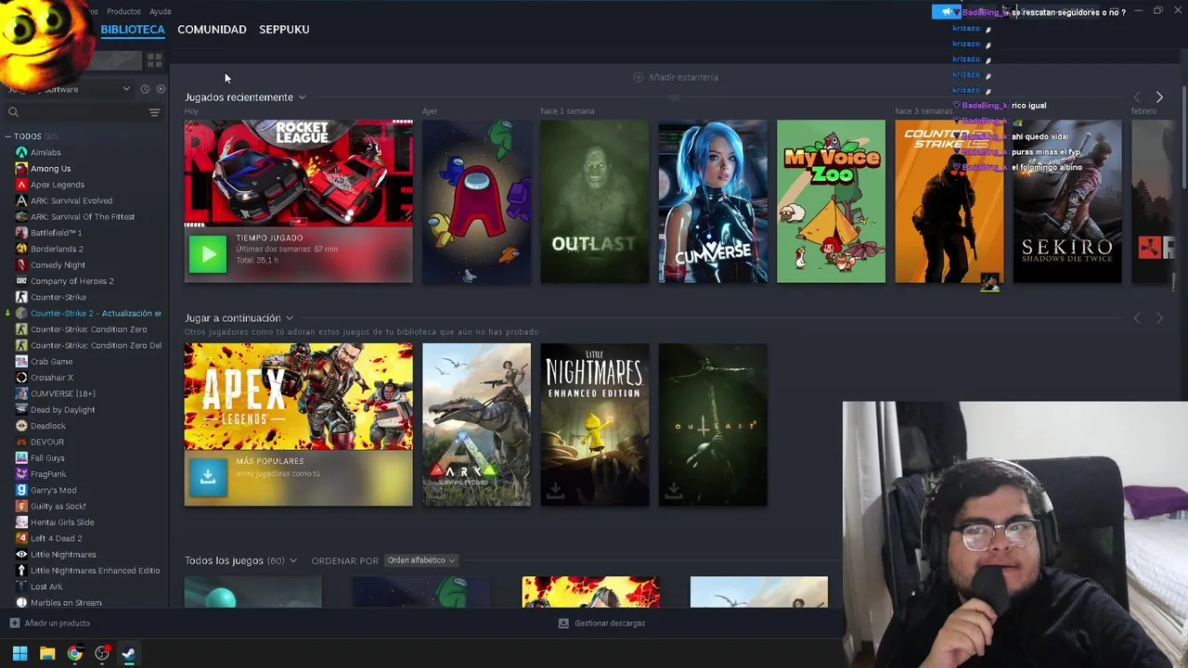
Task: Open the Counter-Strike 2 cover art
Action: 949,201
